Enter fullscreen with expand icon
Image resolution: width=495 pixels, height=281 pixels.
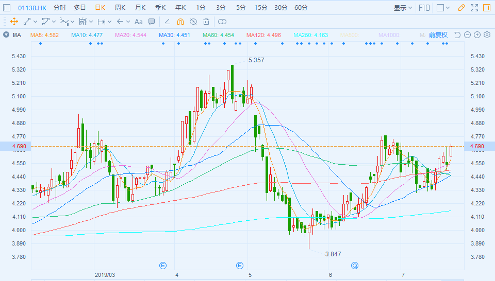tap(474, 8)
